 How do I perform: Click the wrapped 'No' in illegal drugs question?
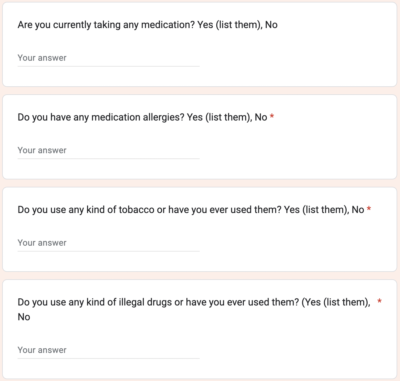coord(24,317)
